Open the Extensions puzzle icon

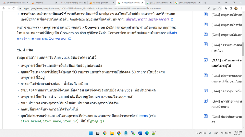[x=226, y=8]
